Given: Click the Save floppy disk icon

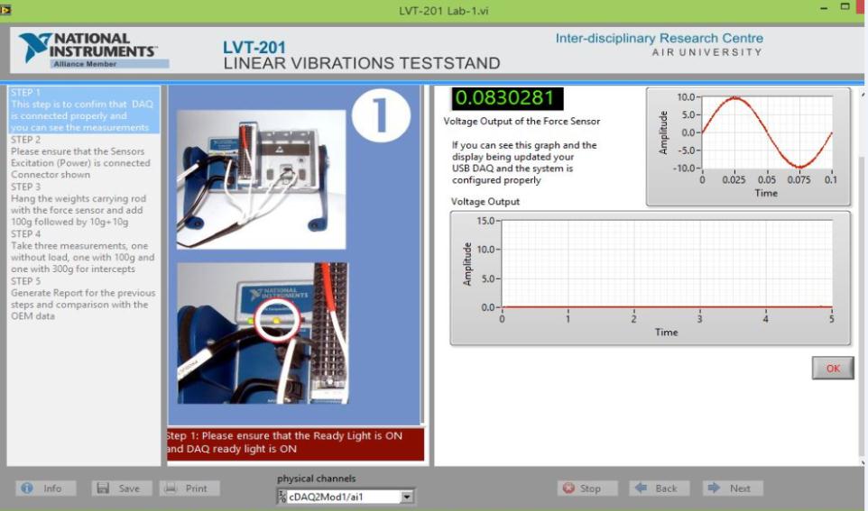Looking at the screenshot, I should pos(103,488).
